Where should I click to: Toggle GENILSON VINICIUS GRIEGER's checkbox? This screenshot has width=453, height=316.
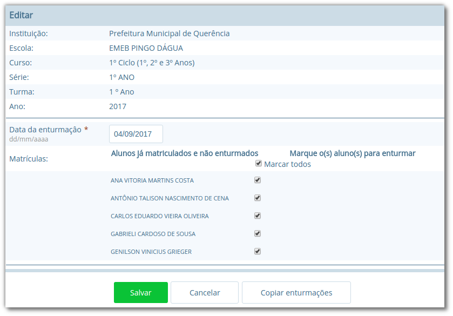coord(258,251)
